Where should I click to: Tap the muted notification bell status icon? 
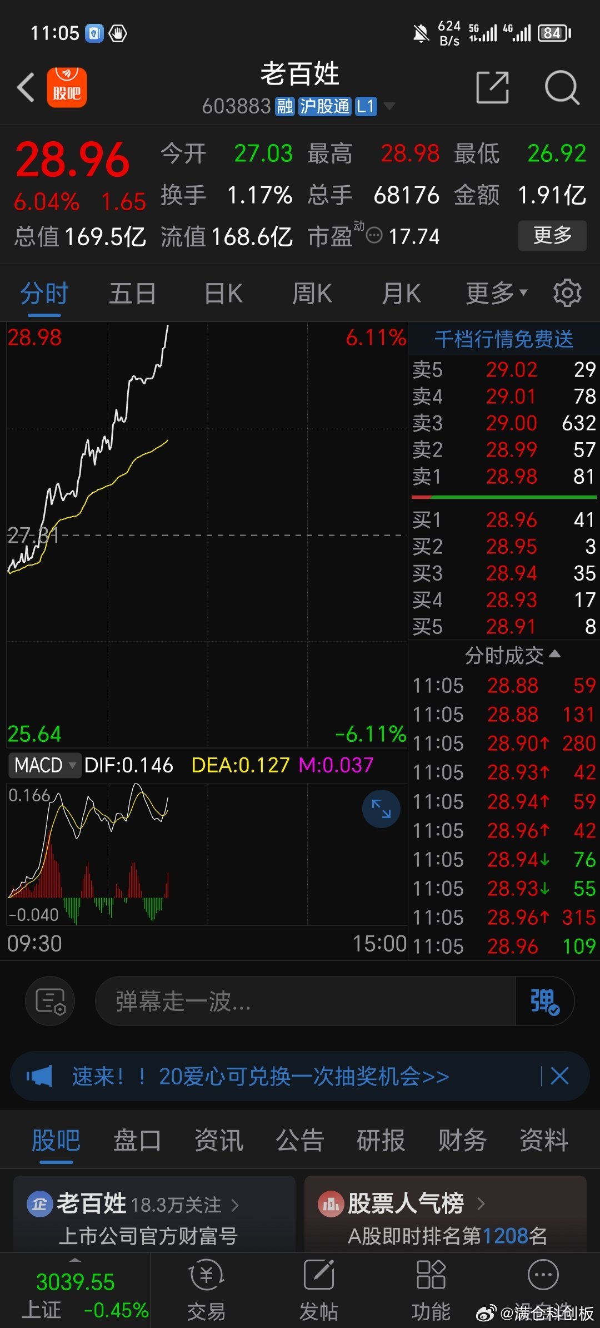coord(421,33)
